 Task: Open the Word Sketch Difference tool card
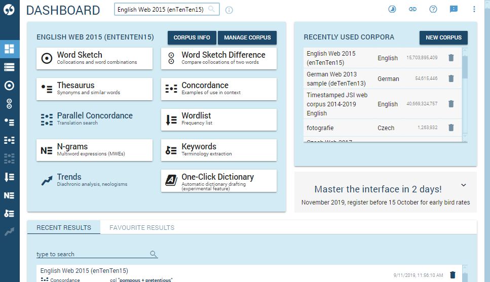(x=219, y=58)
